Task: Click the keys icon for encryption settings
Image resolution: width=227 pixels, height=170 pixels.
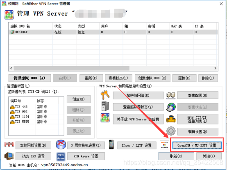Action: [105, 95]
